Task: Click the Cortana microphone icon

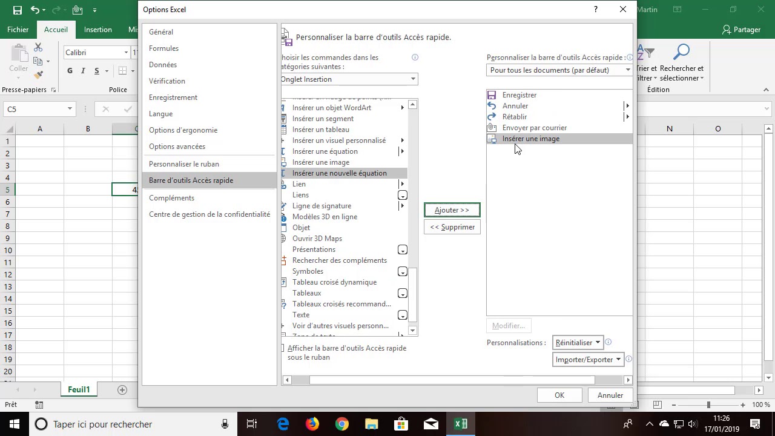Action: coord(225,424)
